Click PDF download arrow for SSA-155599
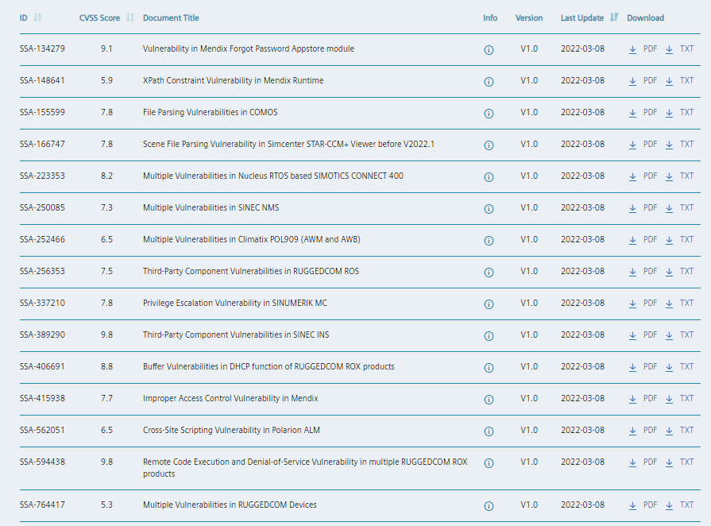The height and width of the screenshot is (526, 711). [x=632, y=114]
